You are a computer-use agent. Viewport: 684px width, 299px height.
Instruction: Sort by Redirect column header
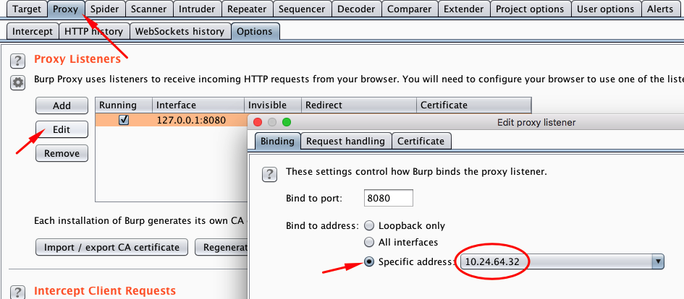(x=359, y=105)
